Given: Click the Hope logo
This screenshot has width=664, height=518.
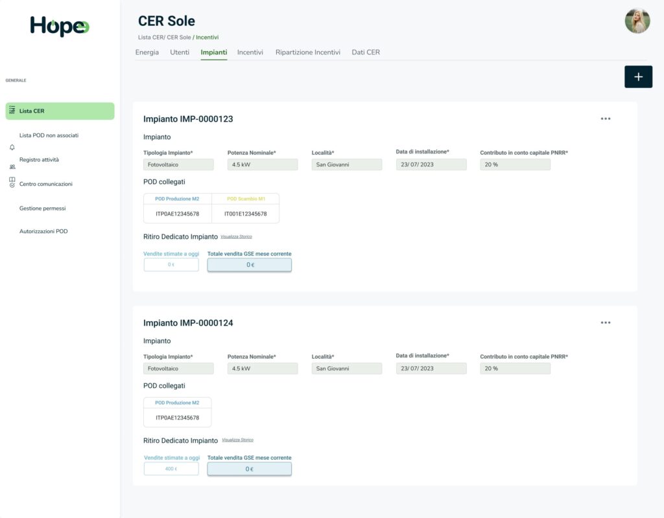Looking at the screenshot, I should [x=60, y=26].
